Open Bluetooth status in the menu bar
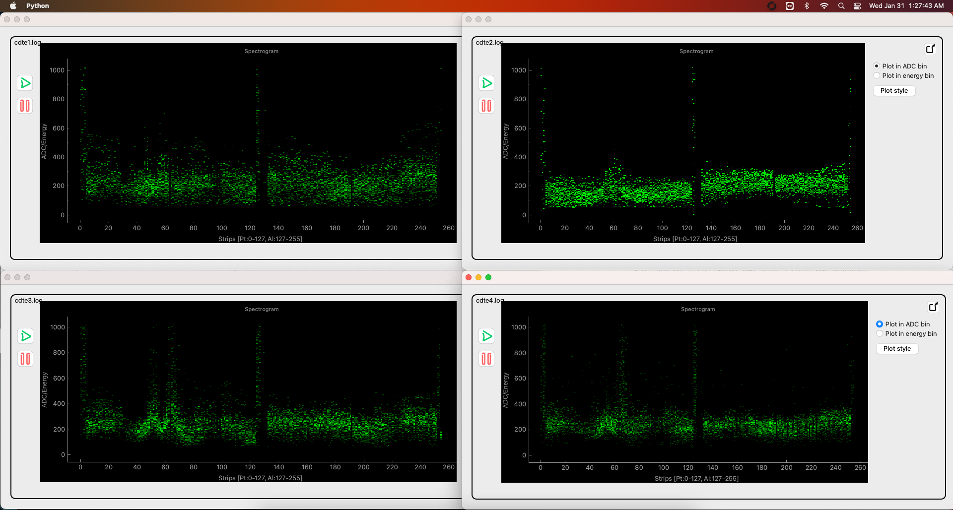 [807, 6]
